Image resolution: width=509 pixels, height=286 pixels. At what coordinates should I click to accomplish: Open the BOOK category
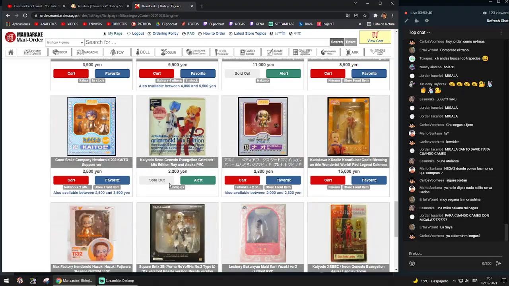(x=60, y=52)
